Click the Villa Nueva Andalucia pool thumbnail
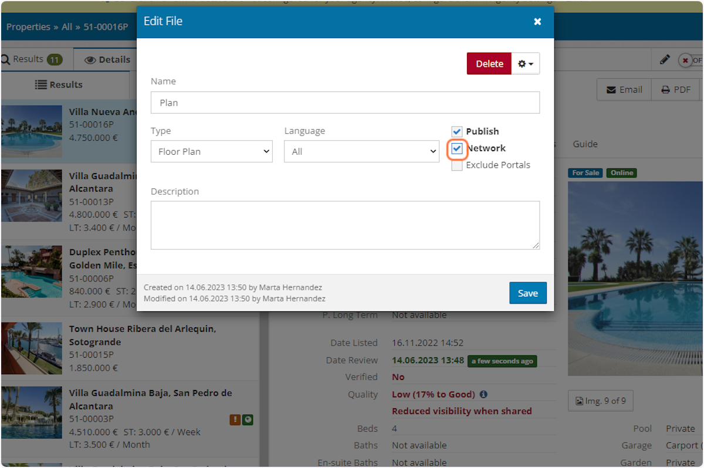This screenshot has width=704, height=468. point(32,130)
